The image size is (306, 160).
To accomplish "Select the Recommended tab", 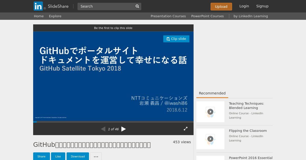I will coord(212,93).
